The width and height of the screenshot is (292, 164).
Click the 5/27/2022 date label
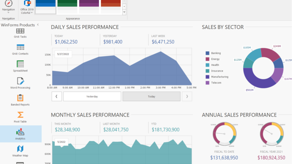point(63,54)
